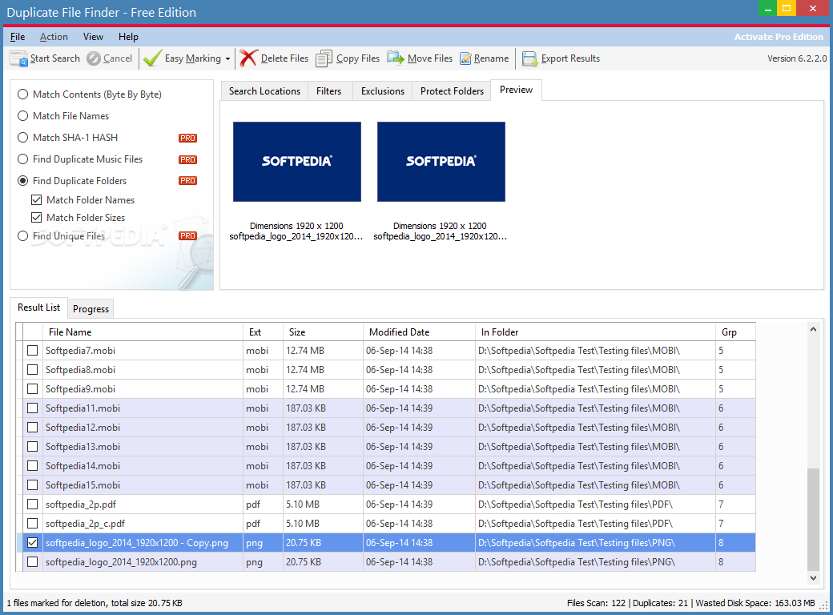Check the box for Softpedia8.mobi
The height and width of the screenshot is (615, 833).
32,370
